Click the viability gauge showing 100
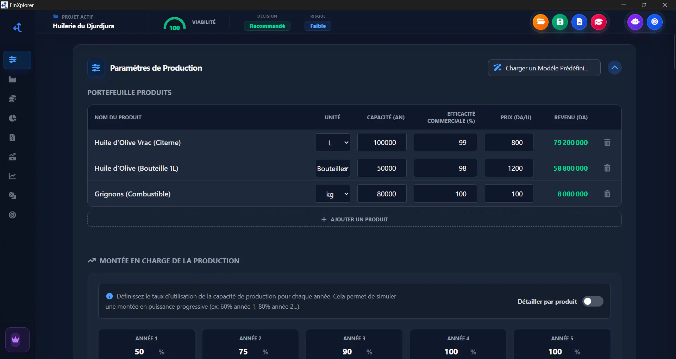 pos(175,24)
